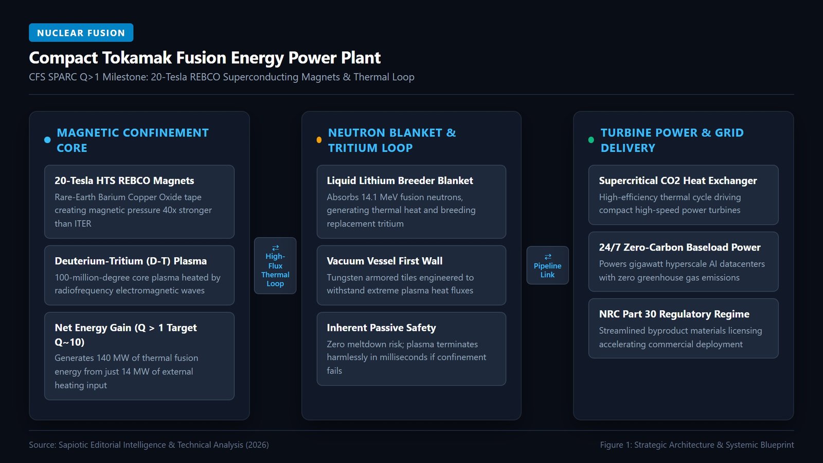Select the "Supercritical CO2 Heat Exchanger" card title
Viewport: 823px width, 463px height.
point(678,181)
